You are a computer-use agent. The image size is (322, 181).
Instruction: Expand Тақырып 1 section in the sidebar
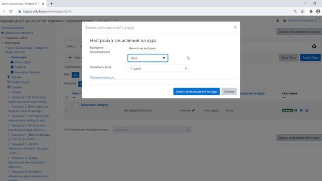9,97
